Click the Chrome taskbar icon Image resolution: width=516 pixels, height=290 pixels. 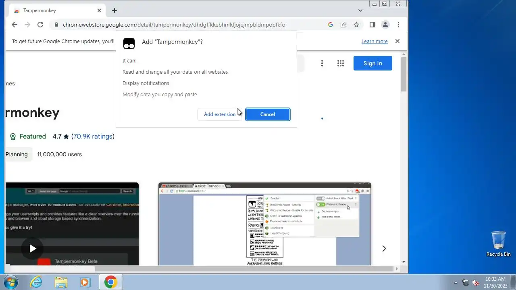click(x=110, y=282)
